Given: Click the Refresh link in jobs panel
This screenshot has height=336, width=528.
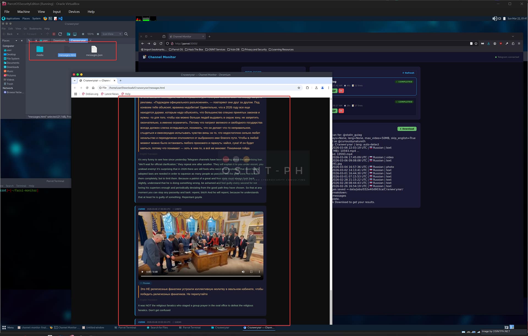Looking at the screenshot, I should point(408,73).
